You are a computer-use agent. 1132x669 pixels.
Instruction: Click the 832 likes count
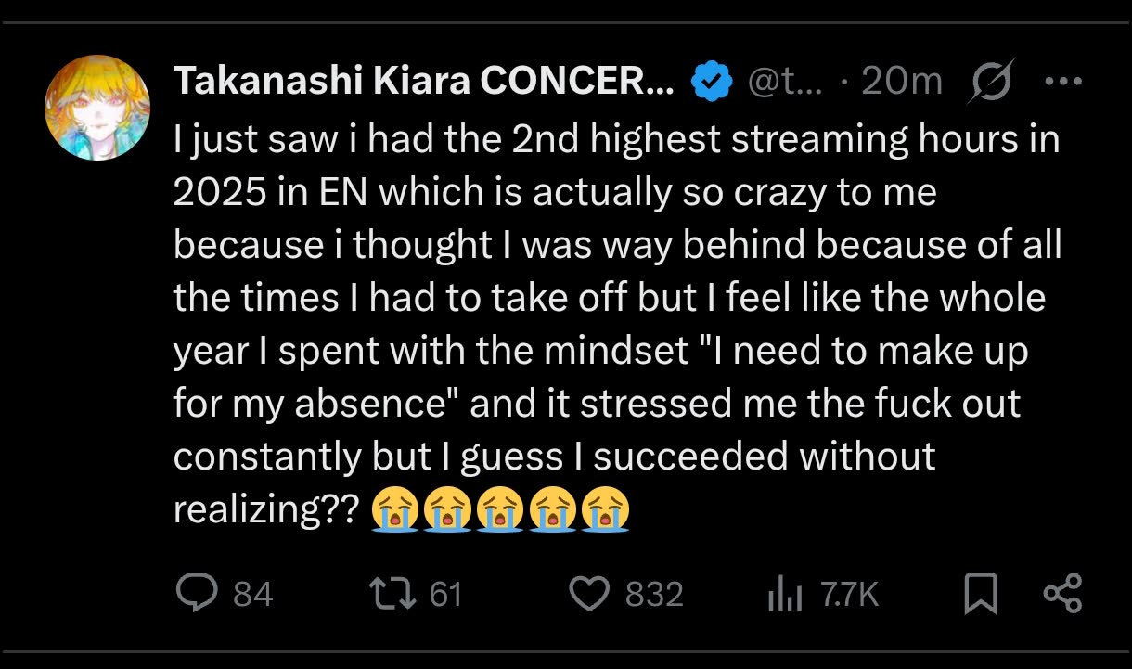pos(654,594)
